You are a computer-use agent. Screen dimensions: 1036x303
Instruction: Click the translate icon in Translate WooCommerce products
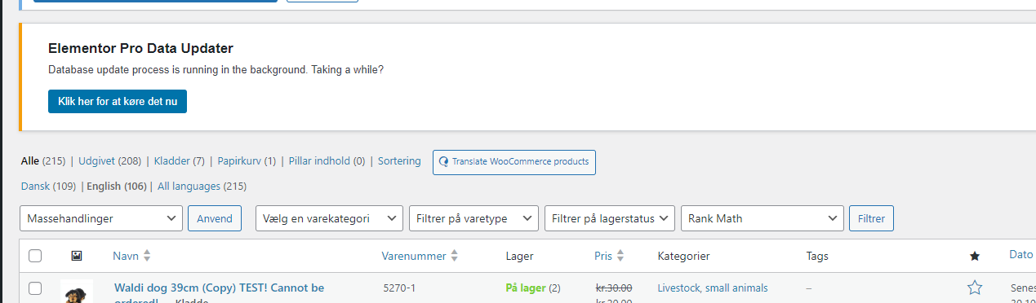pyautogui.click(x=443, y=161)
